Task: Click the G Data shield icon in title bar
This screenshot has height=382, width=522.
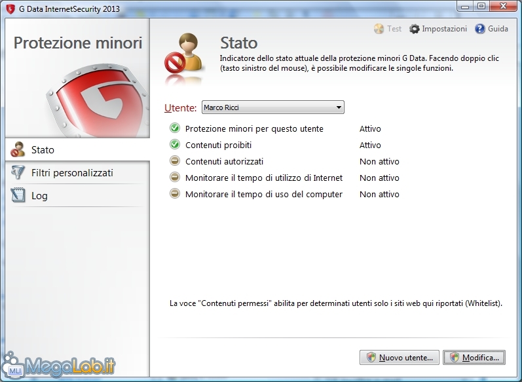Action: [x=10, y=9]
